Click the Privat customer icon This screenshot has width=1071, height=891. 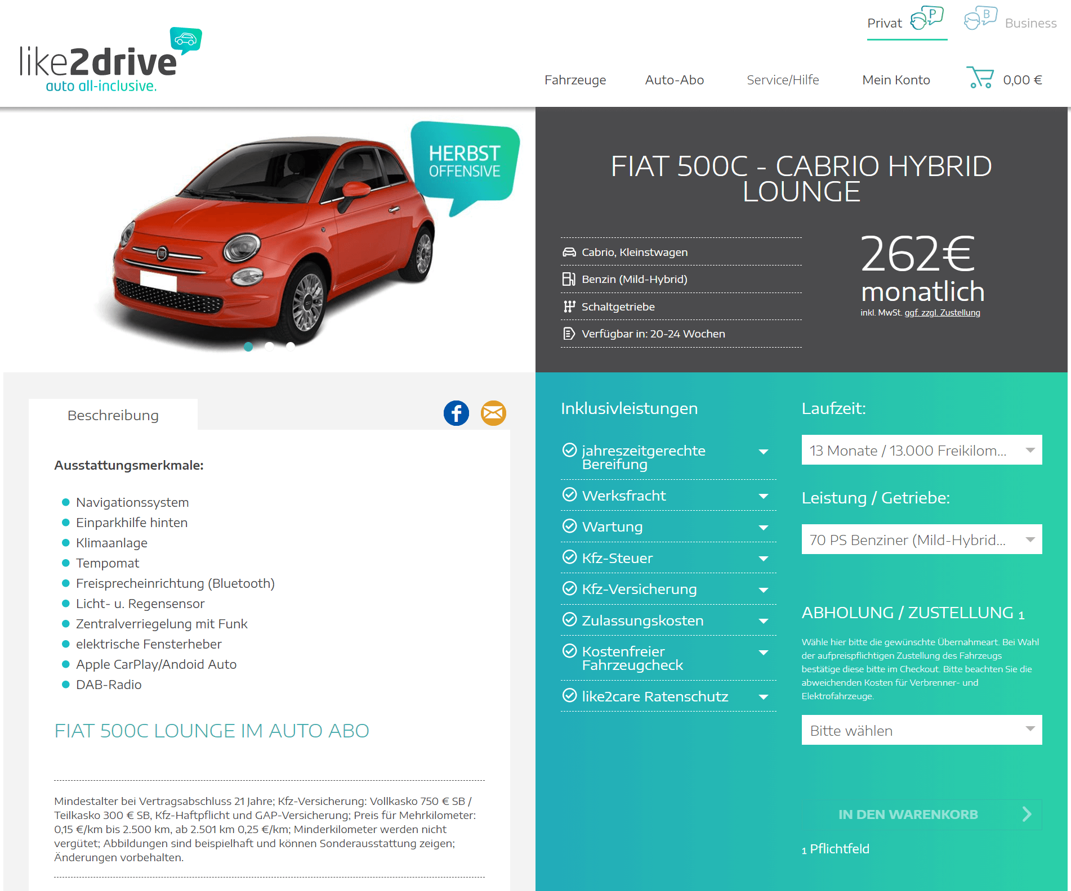coord(927,17)
